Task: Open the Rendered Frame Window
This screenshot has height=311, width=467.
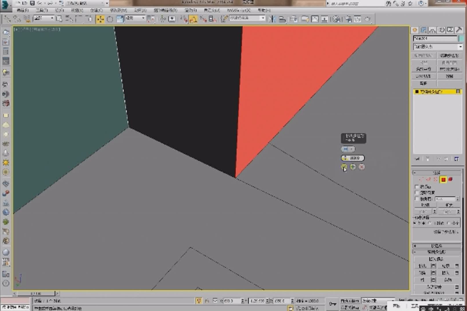Action: [357, 19]
